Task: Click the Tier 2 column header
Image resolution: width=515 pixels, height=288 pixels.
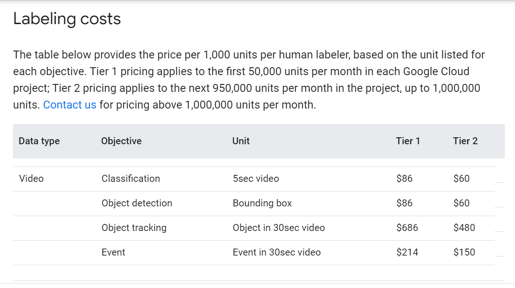Action: 465,141
